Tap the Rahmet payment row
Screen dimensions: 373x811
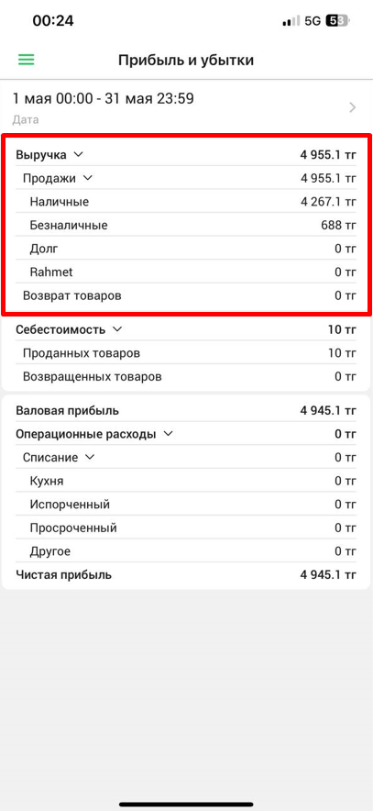tap(186, 272)
